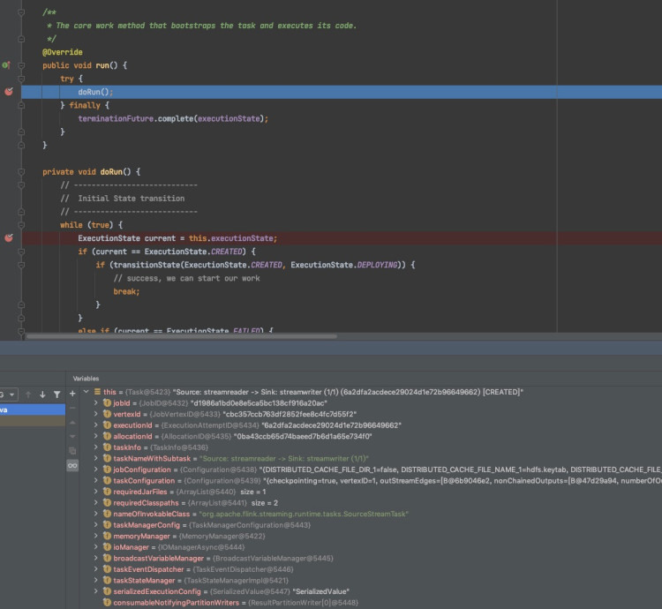This screenshot has width=662, height=609.
Task: Click the editor horizontal scrollbar
Action: 182,336
